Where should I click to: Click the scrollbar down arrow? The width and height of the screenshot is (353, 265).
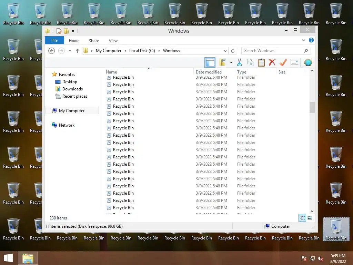(x=312, y=211)
